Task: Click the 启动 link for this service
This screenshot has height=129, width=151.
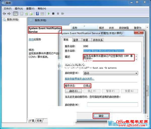Action: [31, 39]
